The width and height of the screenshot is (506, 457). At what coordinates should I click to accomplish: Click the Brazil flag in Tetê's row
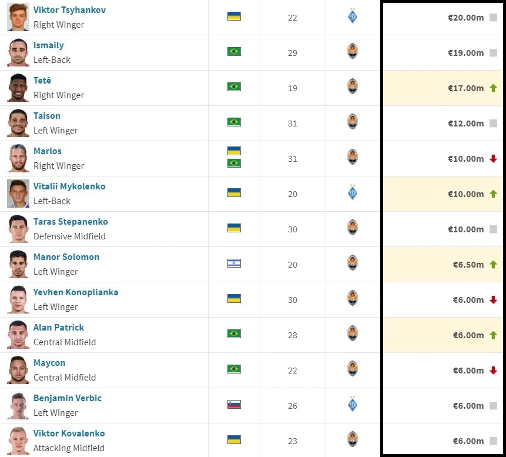point(234,87)
